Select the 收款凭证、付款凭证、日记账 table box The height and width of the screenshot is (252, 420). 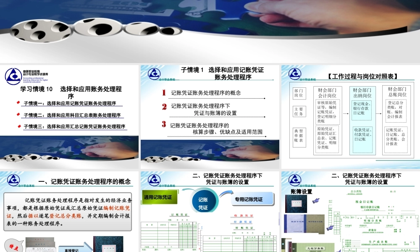click(x=362, y=135)
